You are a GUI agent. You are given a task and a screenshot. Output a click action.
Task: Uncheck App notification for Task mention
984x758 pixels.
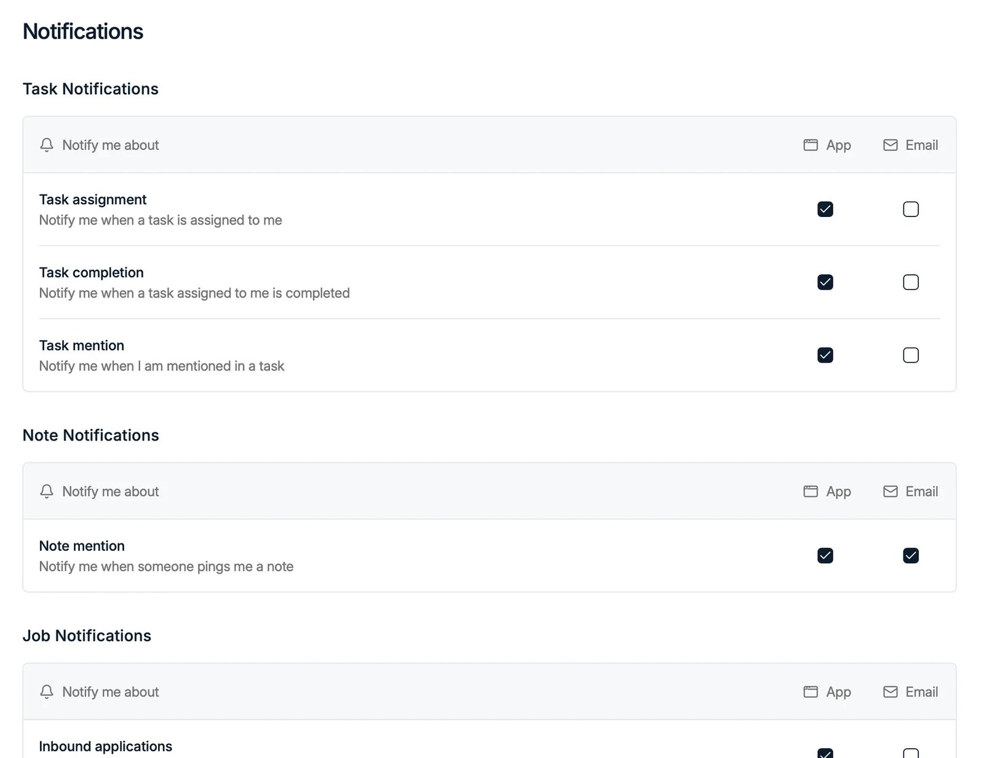click(x=825, y=355)
